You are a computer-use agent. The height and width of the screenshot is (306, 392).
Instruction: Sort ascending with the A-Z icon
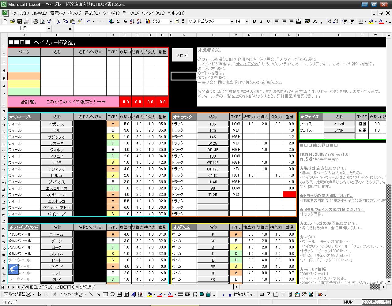[132, 21]
